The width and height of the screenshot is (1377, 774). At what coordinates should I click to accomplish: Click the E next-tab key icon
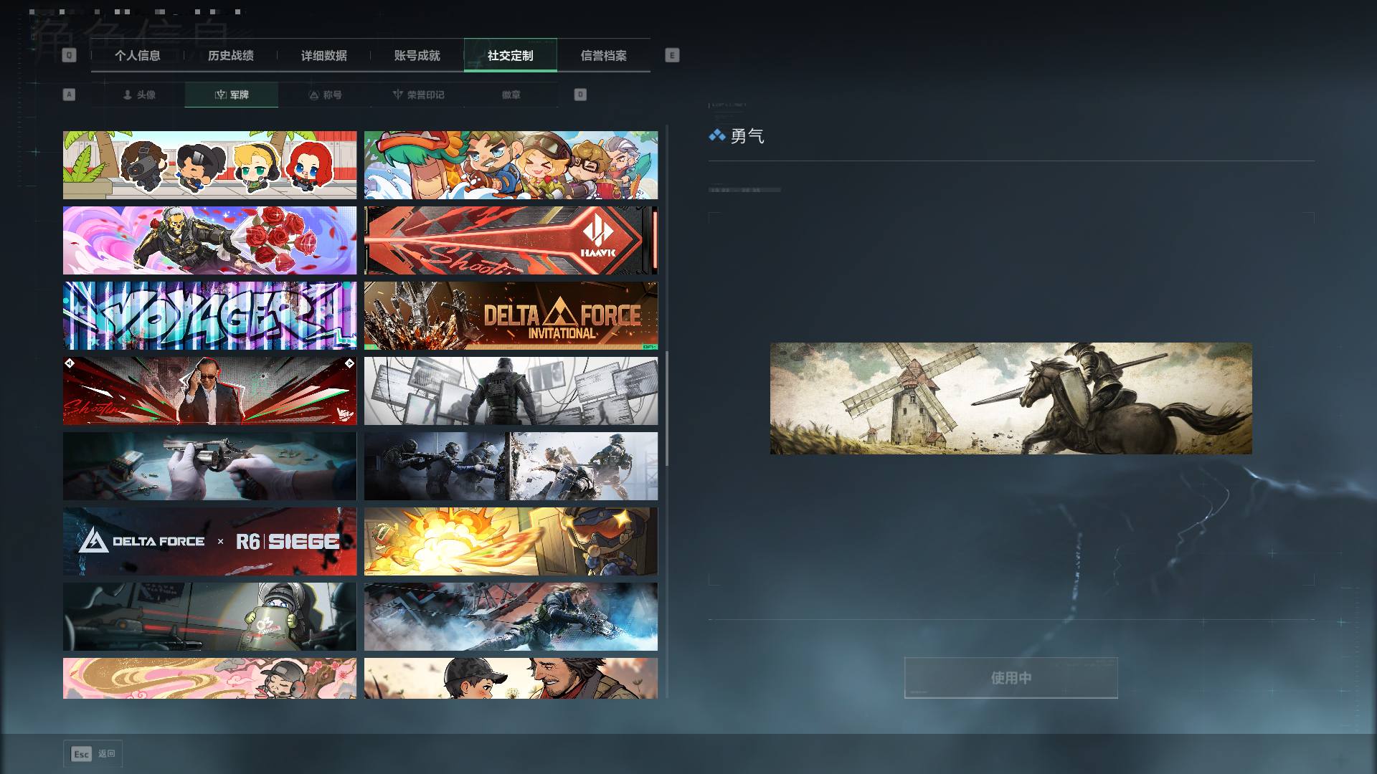pyautogui.click(x=672, y=55)
